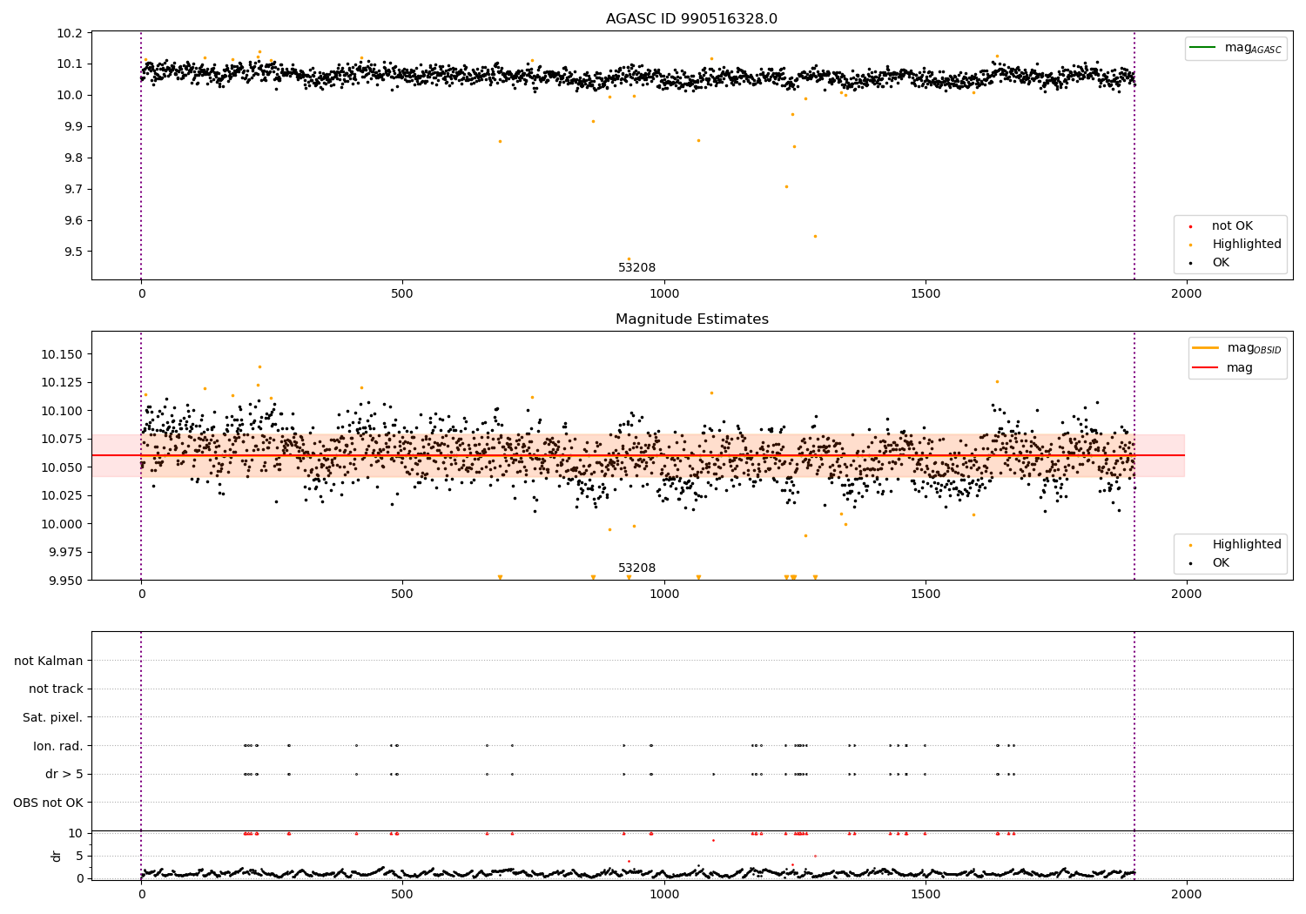Select the 9.6 y-axis tick label
The image size is (1306, 914).
point(73,221)
